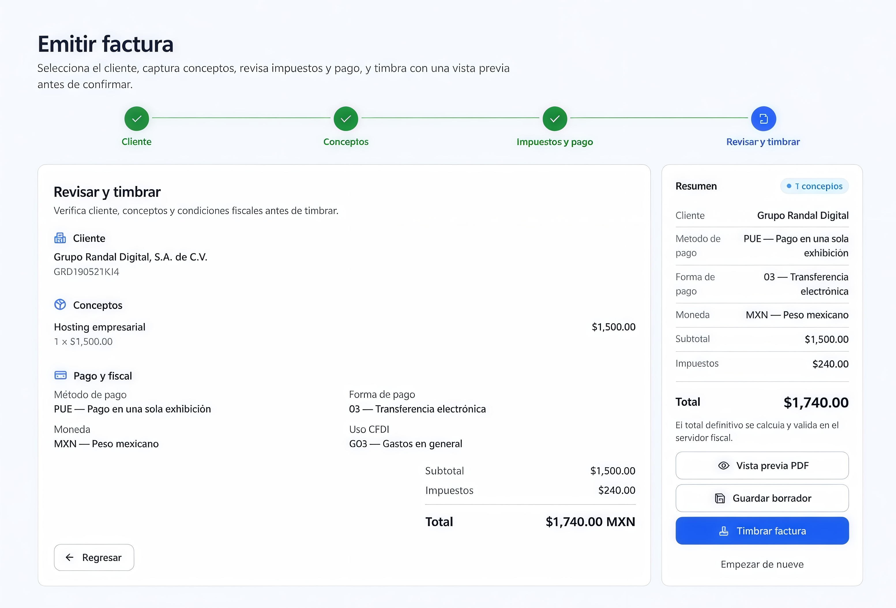Switch to the Conceptos step label
Image resolution: width=896 pixels, height=608 pixels.
click(x=346, y=142)
